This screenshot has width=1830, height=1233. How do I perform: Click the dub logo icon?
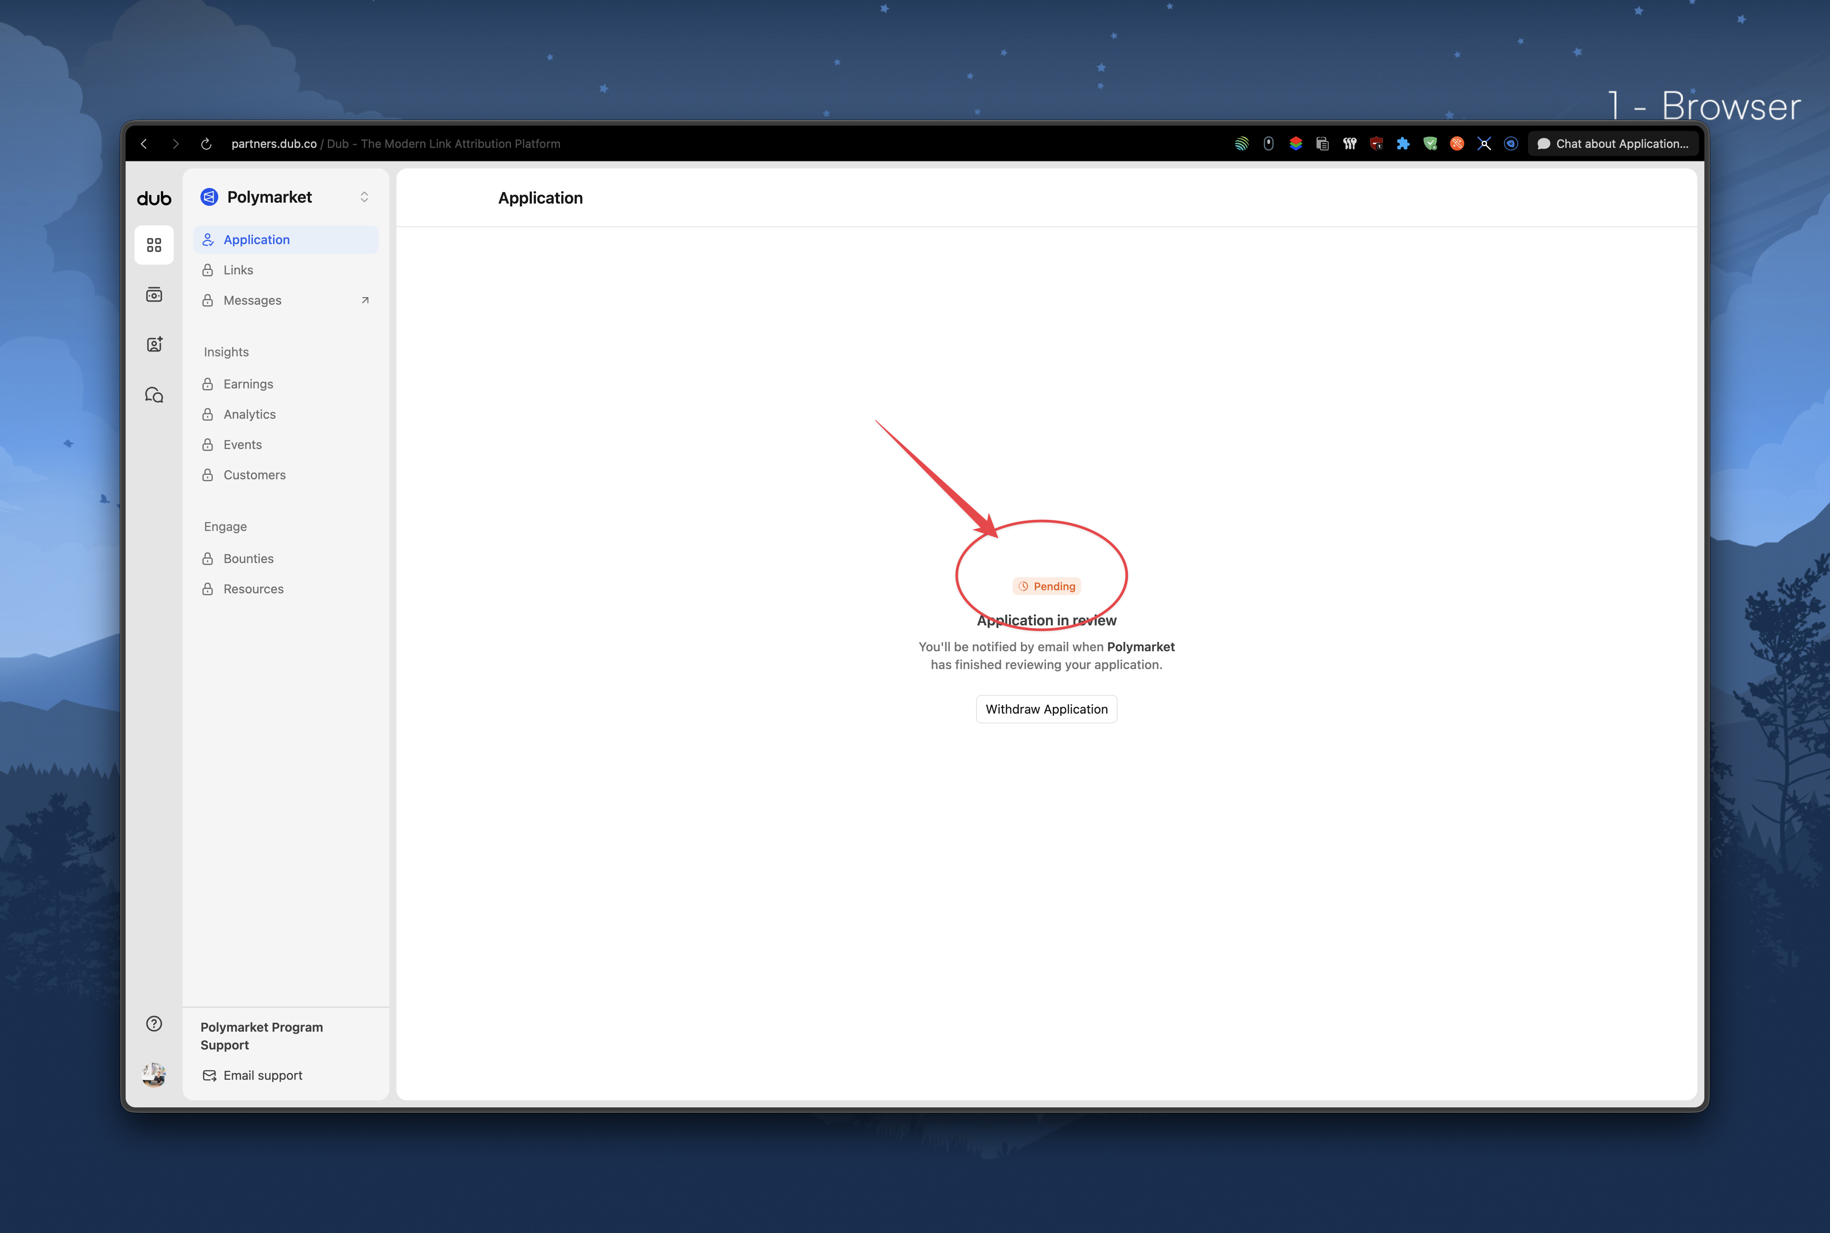click(x=153, y=198)
